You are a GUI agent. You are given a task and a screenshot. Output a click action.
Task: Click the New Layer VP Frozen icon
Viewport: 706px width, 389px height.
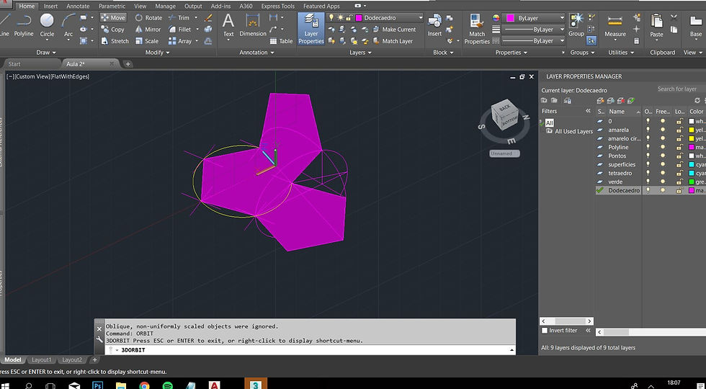coord(611,100)
